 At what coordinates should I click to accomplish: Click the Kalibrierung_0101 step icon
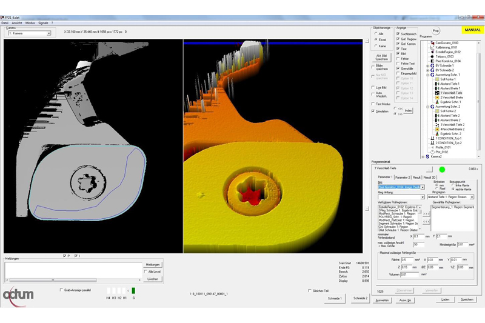(x=432, y=48)
